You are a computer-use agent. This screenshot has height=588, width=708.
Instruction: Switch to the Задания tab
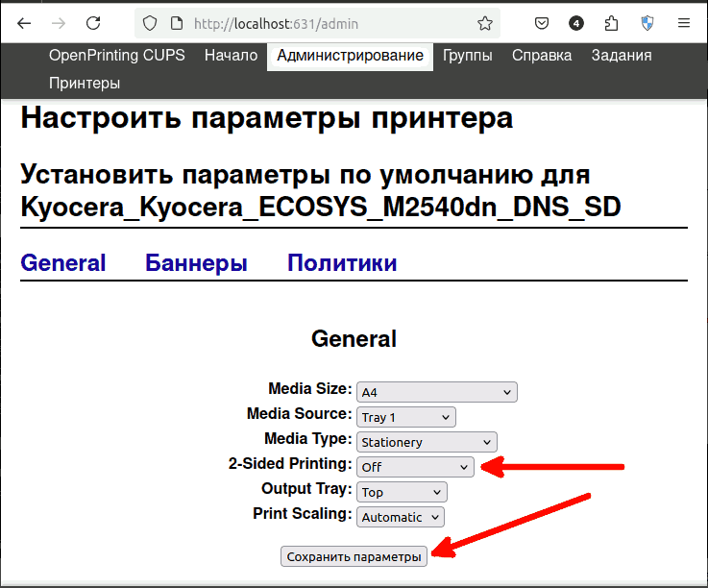[x=622, y=56]
